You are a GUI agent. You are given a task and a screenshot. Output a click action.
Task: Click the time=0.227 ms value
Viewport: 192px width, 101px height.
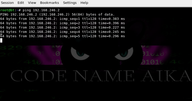point(112,27)
